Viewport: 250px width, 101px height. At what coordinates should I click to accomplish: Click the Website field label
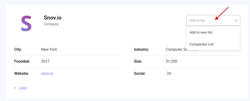[21, 74]
